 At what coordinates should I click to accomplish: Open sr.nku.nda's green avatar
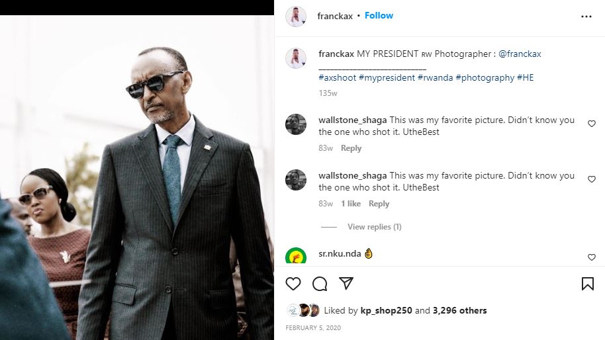pos(295,257)
